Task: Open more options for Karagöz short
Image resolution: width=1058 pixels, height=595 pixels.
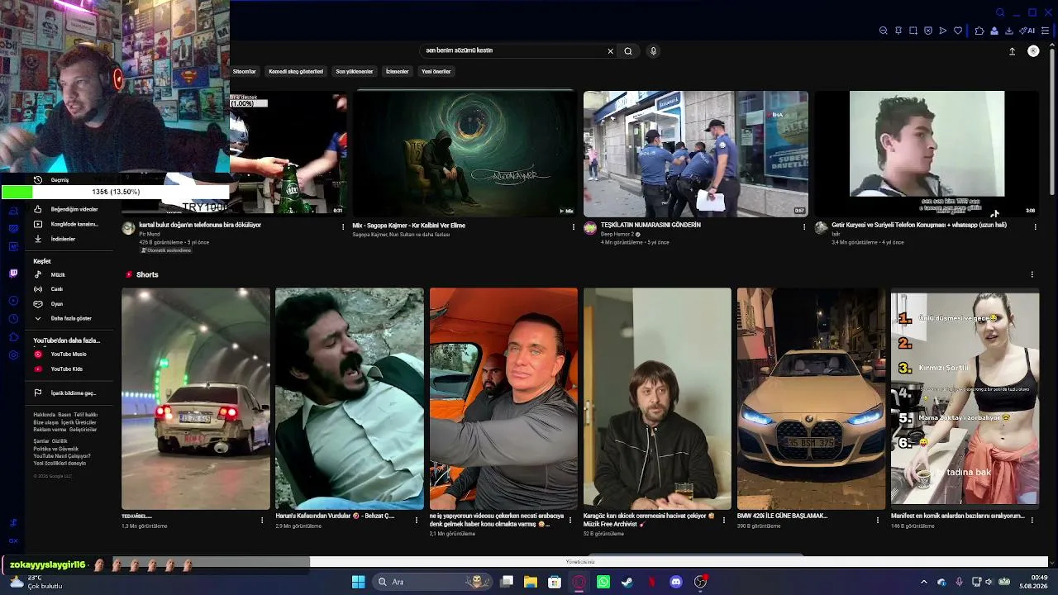Action: click(x=724, y=520)
